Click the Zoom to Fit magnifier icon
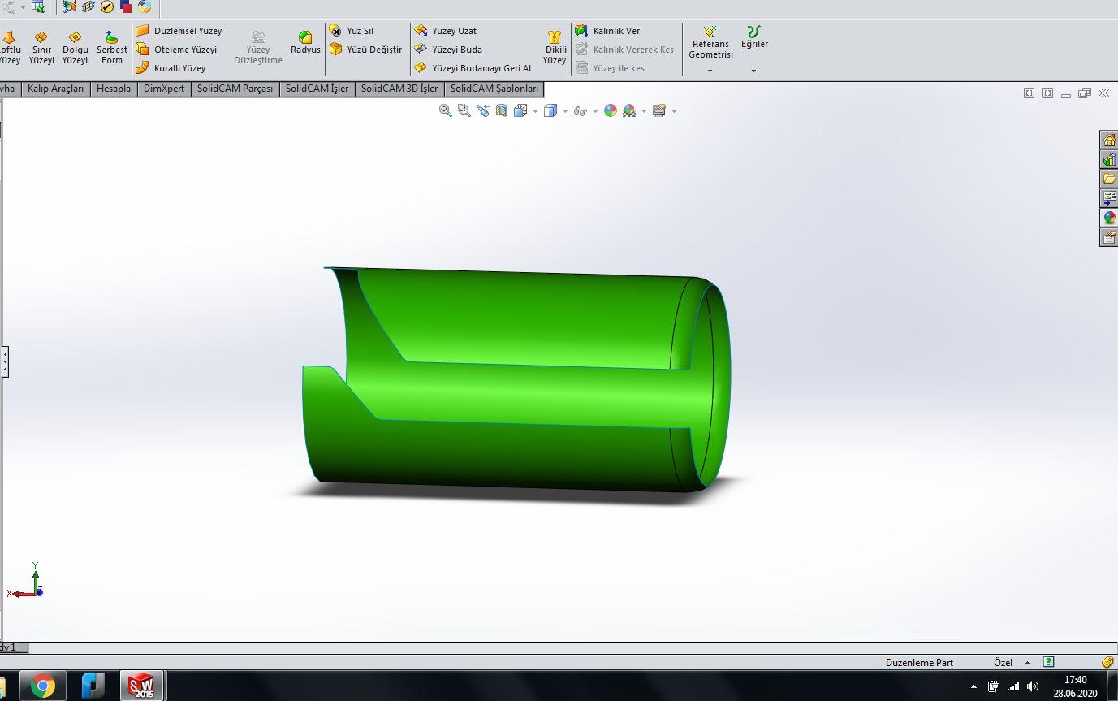The width and height of the screenshot is (1118, 701). (445, 110)
